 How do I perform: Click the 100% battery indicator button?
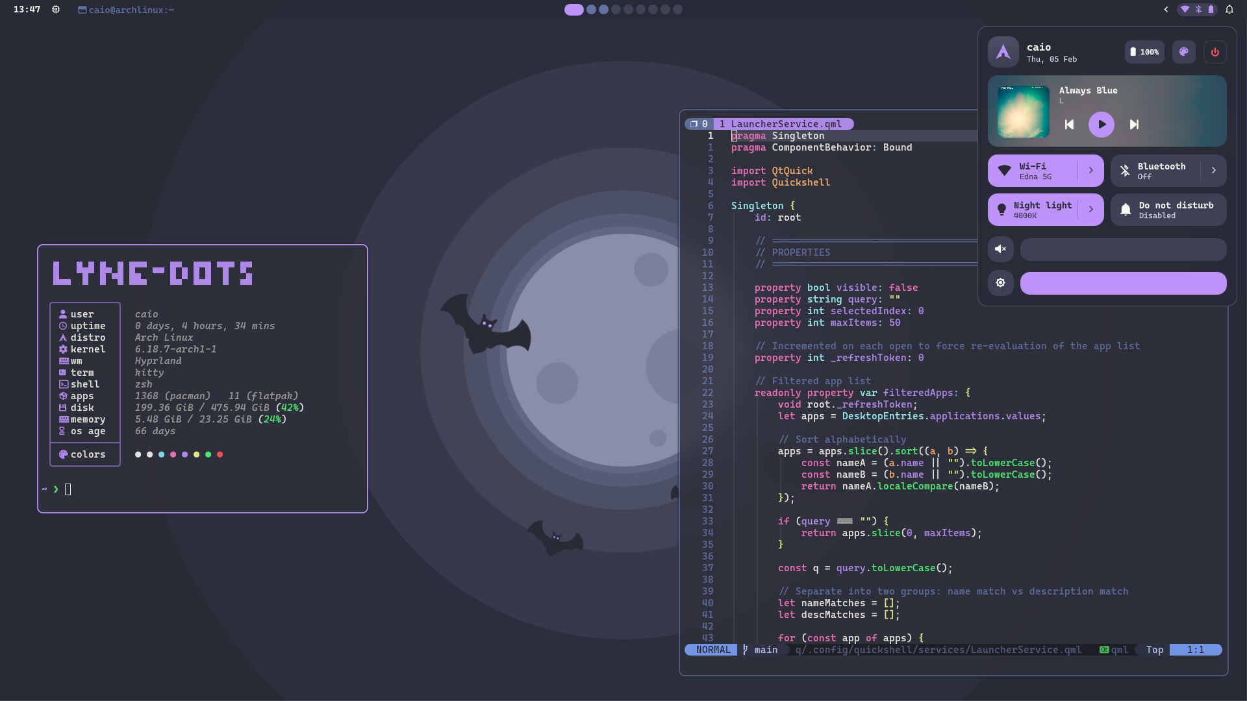(x=1144, y=52)
